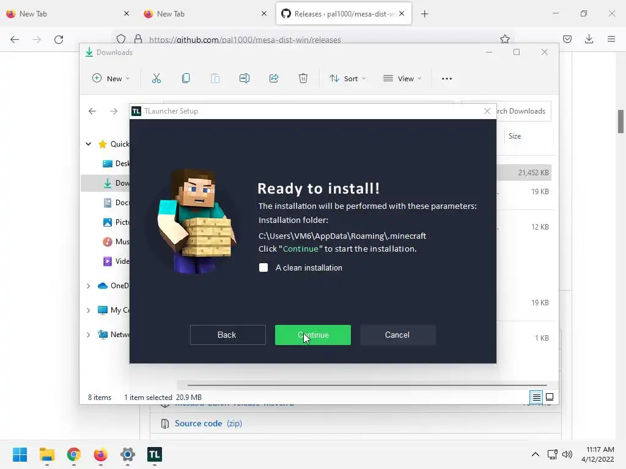Click the Paste icon in Downloads toolbar
626x469 pixels.
(x=215, y=79)
